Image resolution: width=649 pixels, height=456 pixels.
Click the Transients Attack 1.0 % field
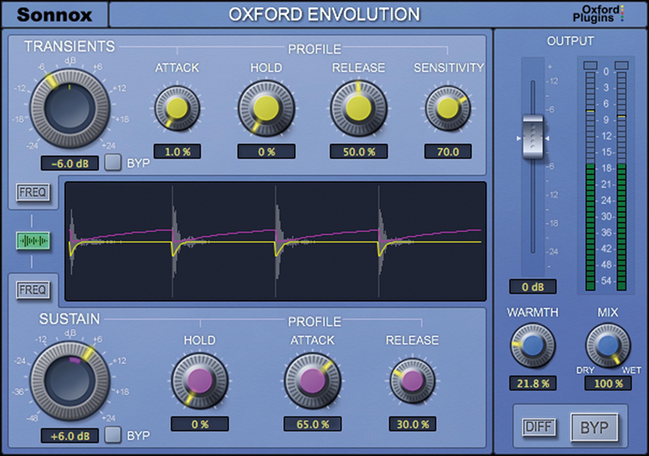pyautogui.click(x=177, y=151)
